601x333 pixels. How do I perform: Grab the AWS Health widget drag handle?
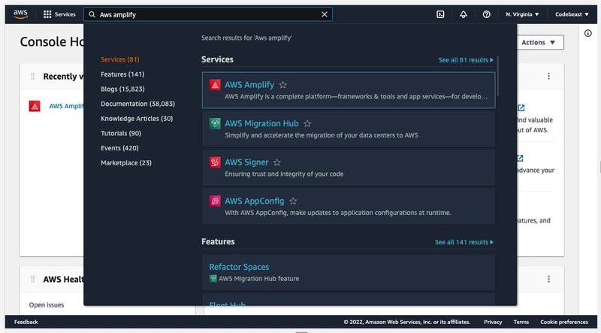(x=32, y=280)
